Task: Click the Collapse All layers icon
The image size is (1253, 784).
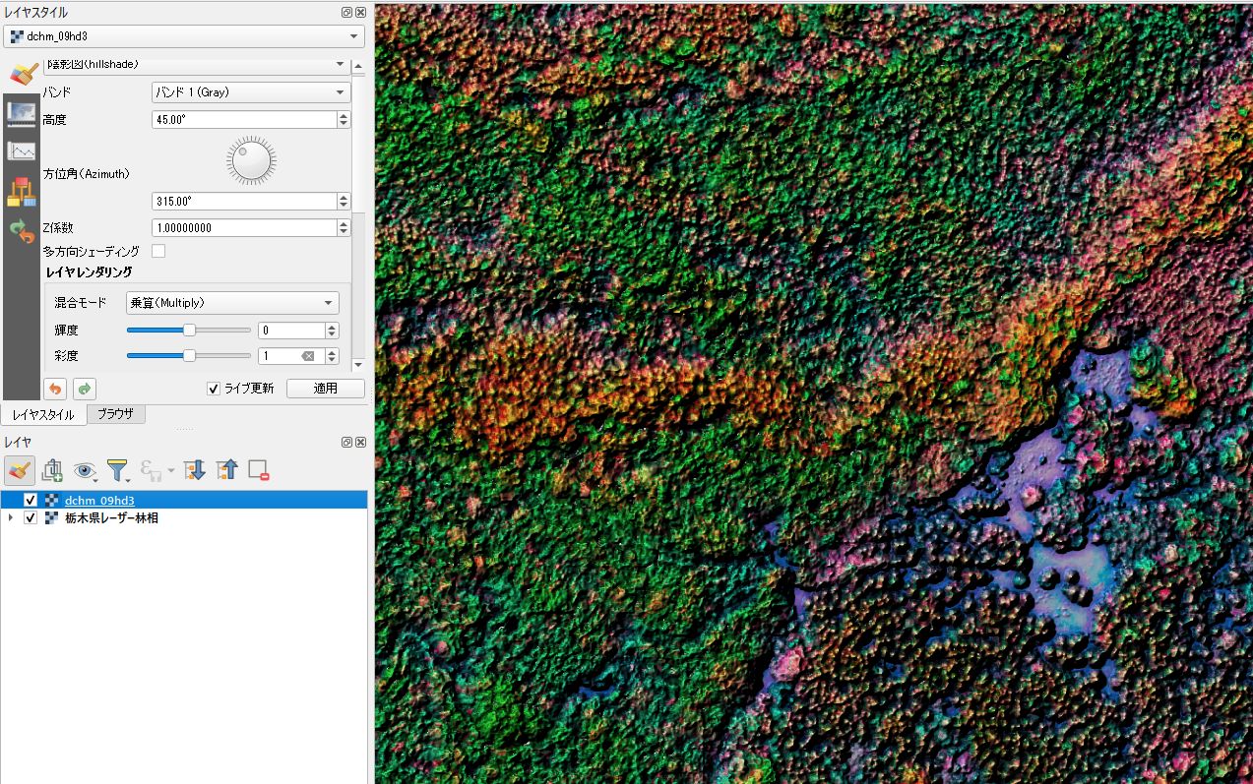Action: pyautogui.click(x=227, y=470)
